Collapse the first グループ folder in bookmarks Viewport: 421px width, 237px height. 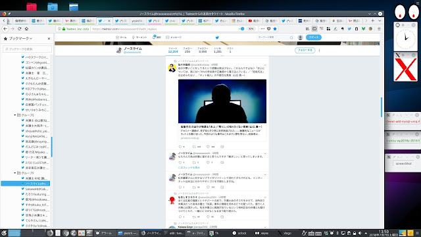pyautogui.click(x=15, y=115)
